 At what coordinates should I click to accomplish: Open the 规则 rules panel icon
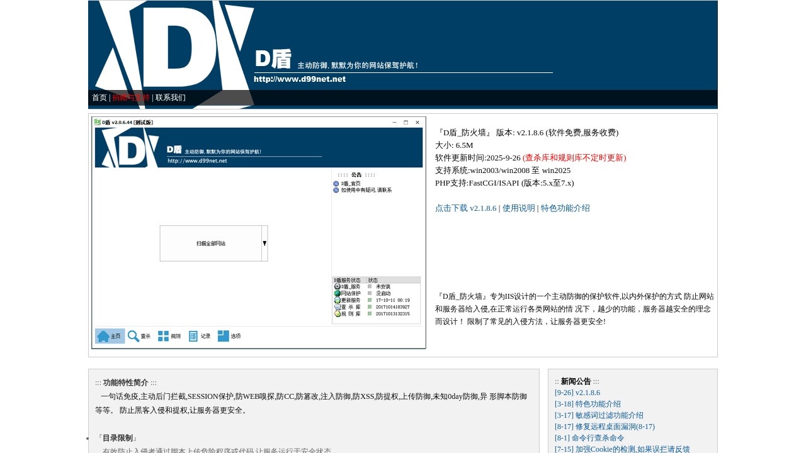pyautogui.click(x=163, y=335)
